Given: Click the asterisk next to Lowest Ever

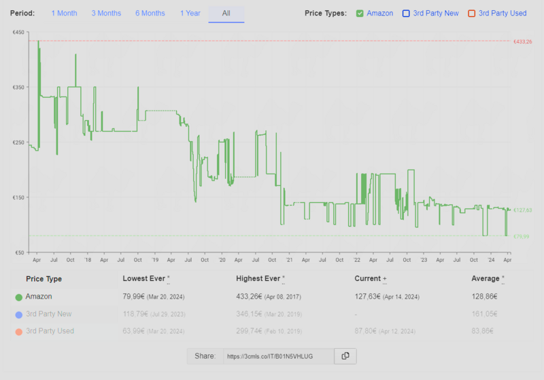Looking at the screenshot, I should click(x=169, y=279).
